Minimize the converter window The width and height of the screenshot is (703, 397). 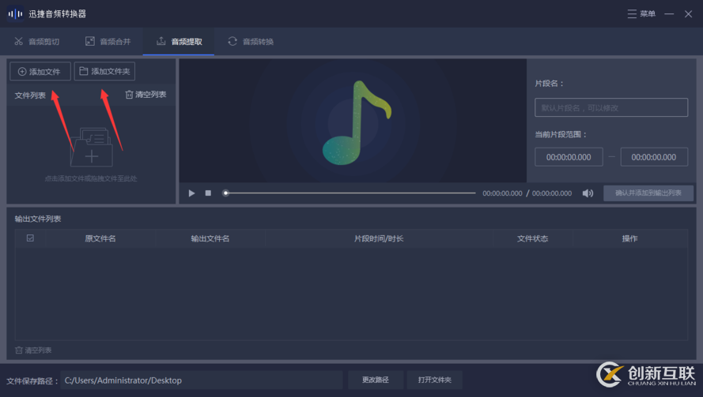pos(669,14)
